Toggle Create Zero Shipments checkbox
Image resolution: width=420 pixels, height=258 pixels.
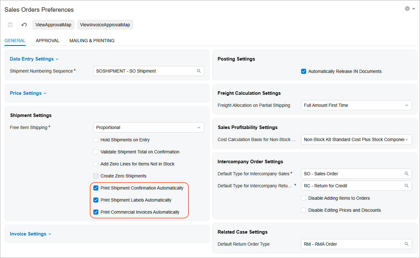(96, 176)
